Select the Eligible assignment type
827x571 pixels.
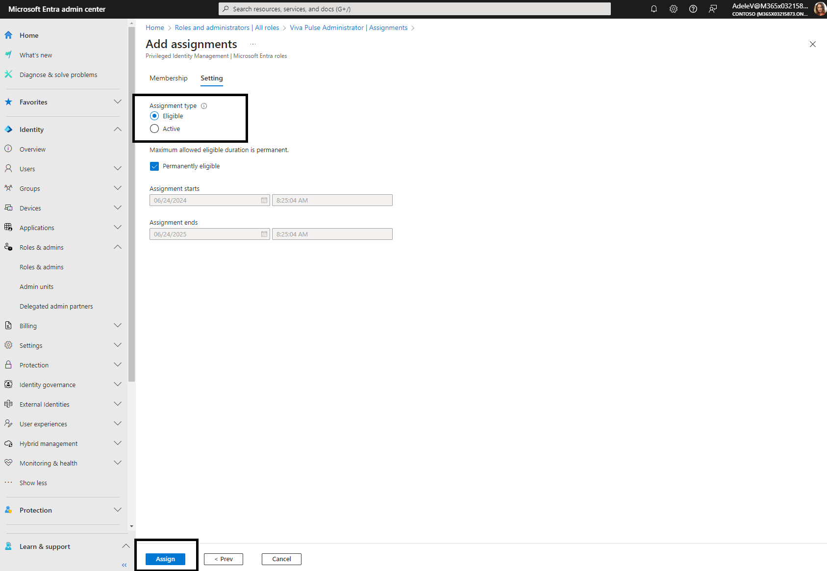click(x=154, y=116)
